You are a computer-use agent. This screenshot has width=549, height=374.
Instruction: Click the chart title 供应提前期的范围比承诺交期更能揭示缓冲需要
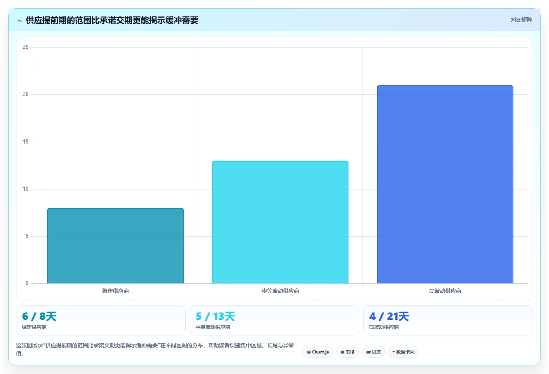(112, 21)
